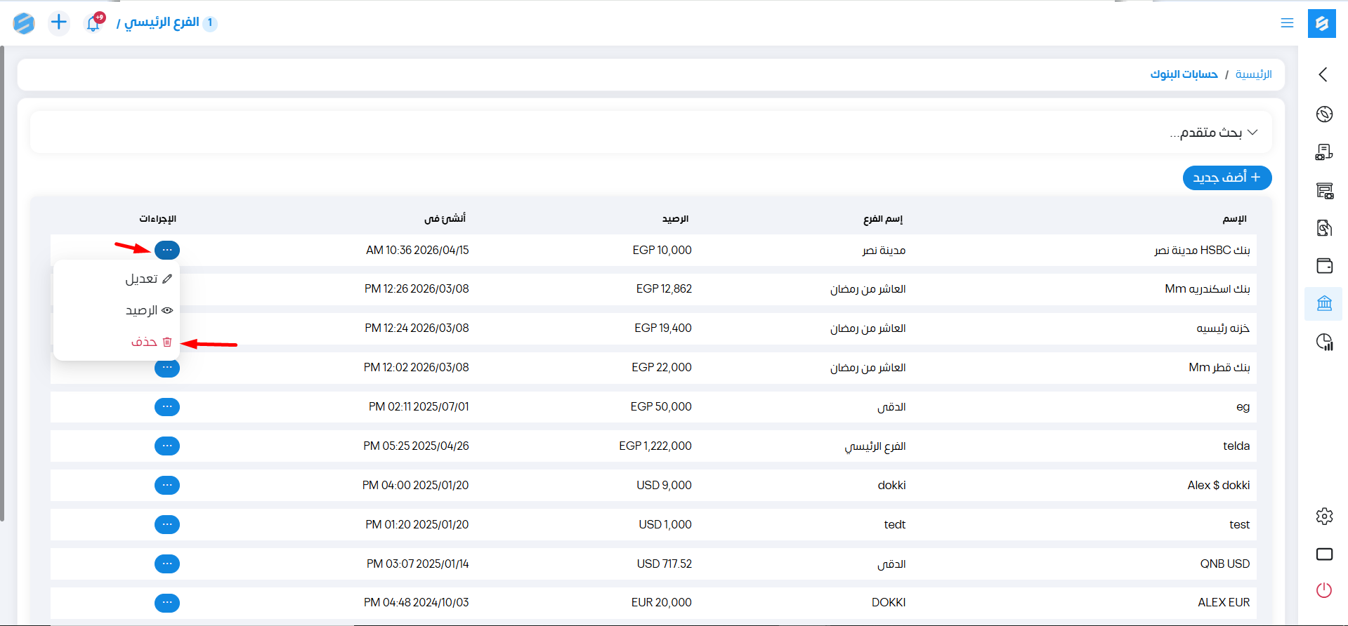Go to الرئيسية home breadcrumb link
Screen dimensions: 1348x626
pyautogui.click(x=1253, y=74)
